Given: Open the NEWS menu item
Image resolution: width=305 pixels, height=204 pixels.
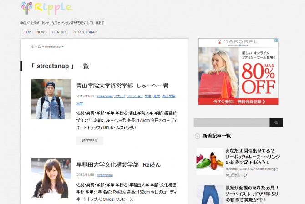Looking at the screenshot, I should (x=41, y=32).
